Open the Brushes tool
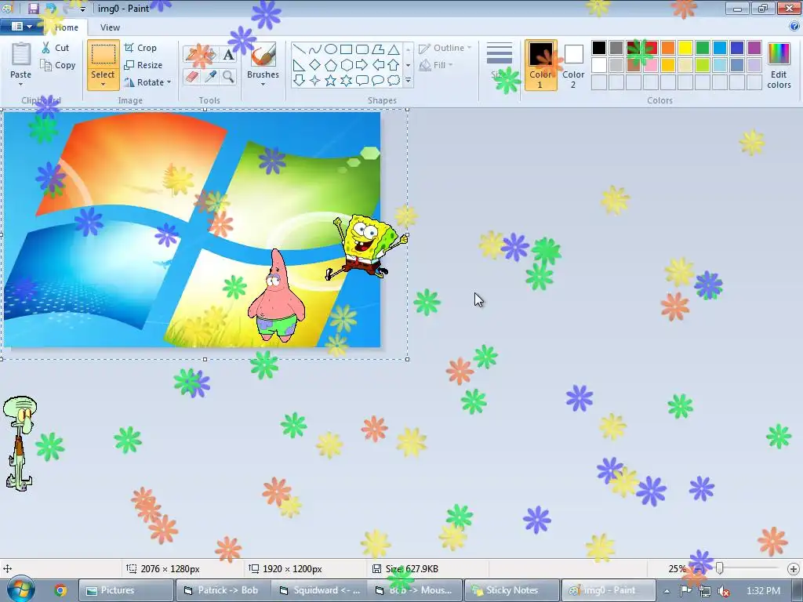 tap(263, 64)
